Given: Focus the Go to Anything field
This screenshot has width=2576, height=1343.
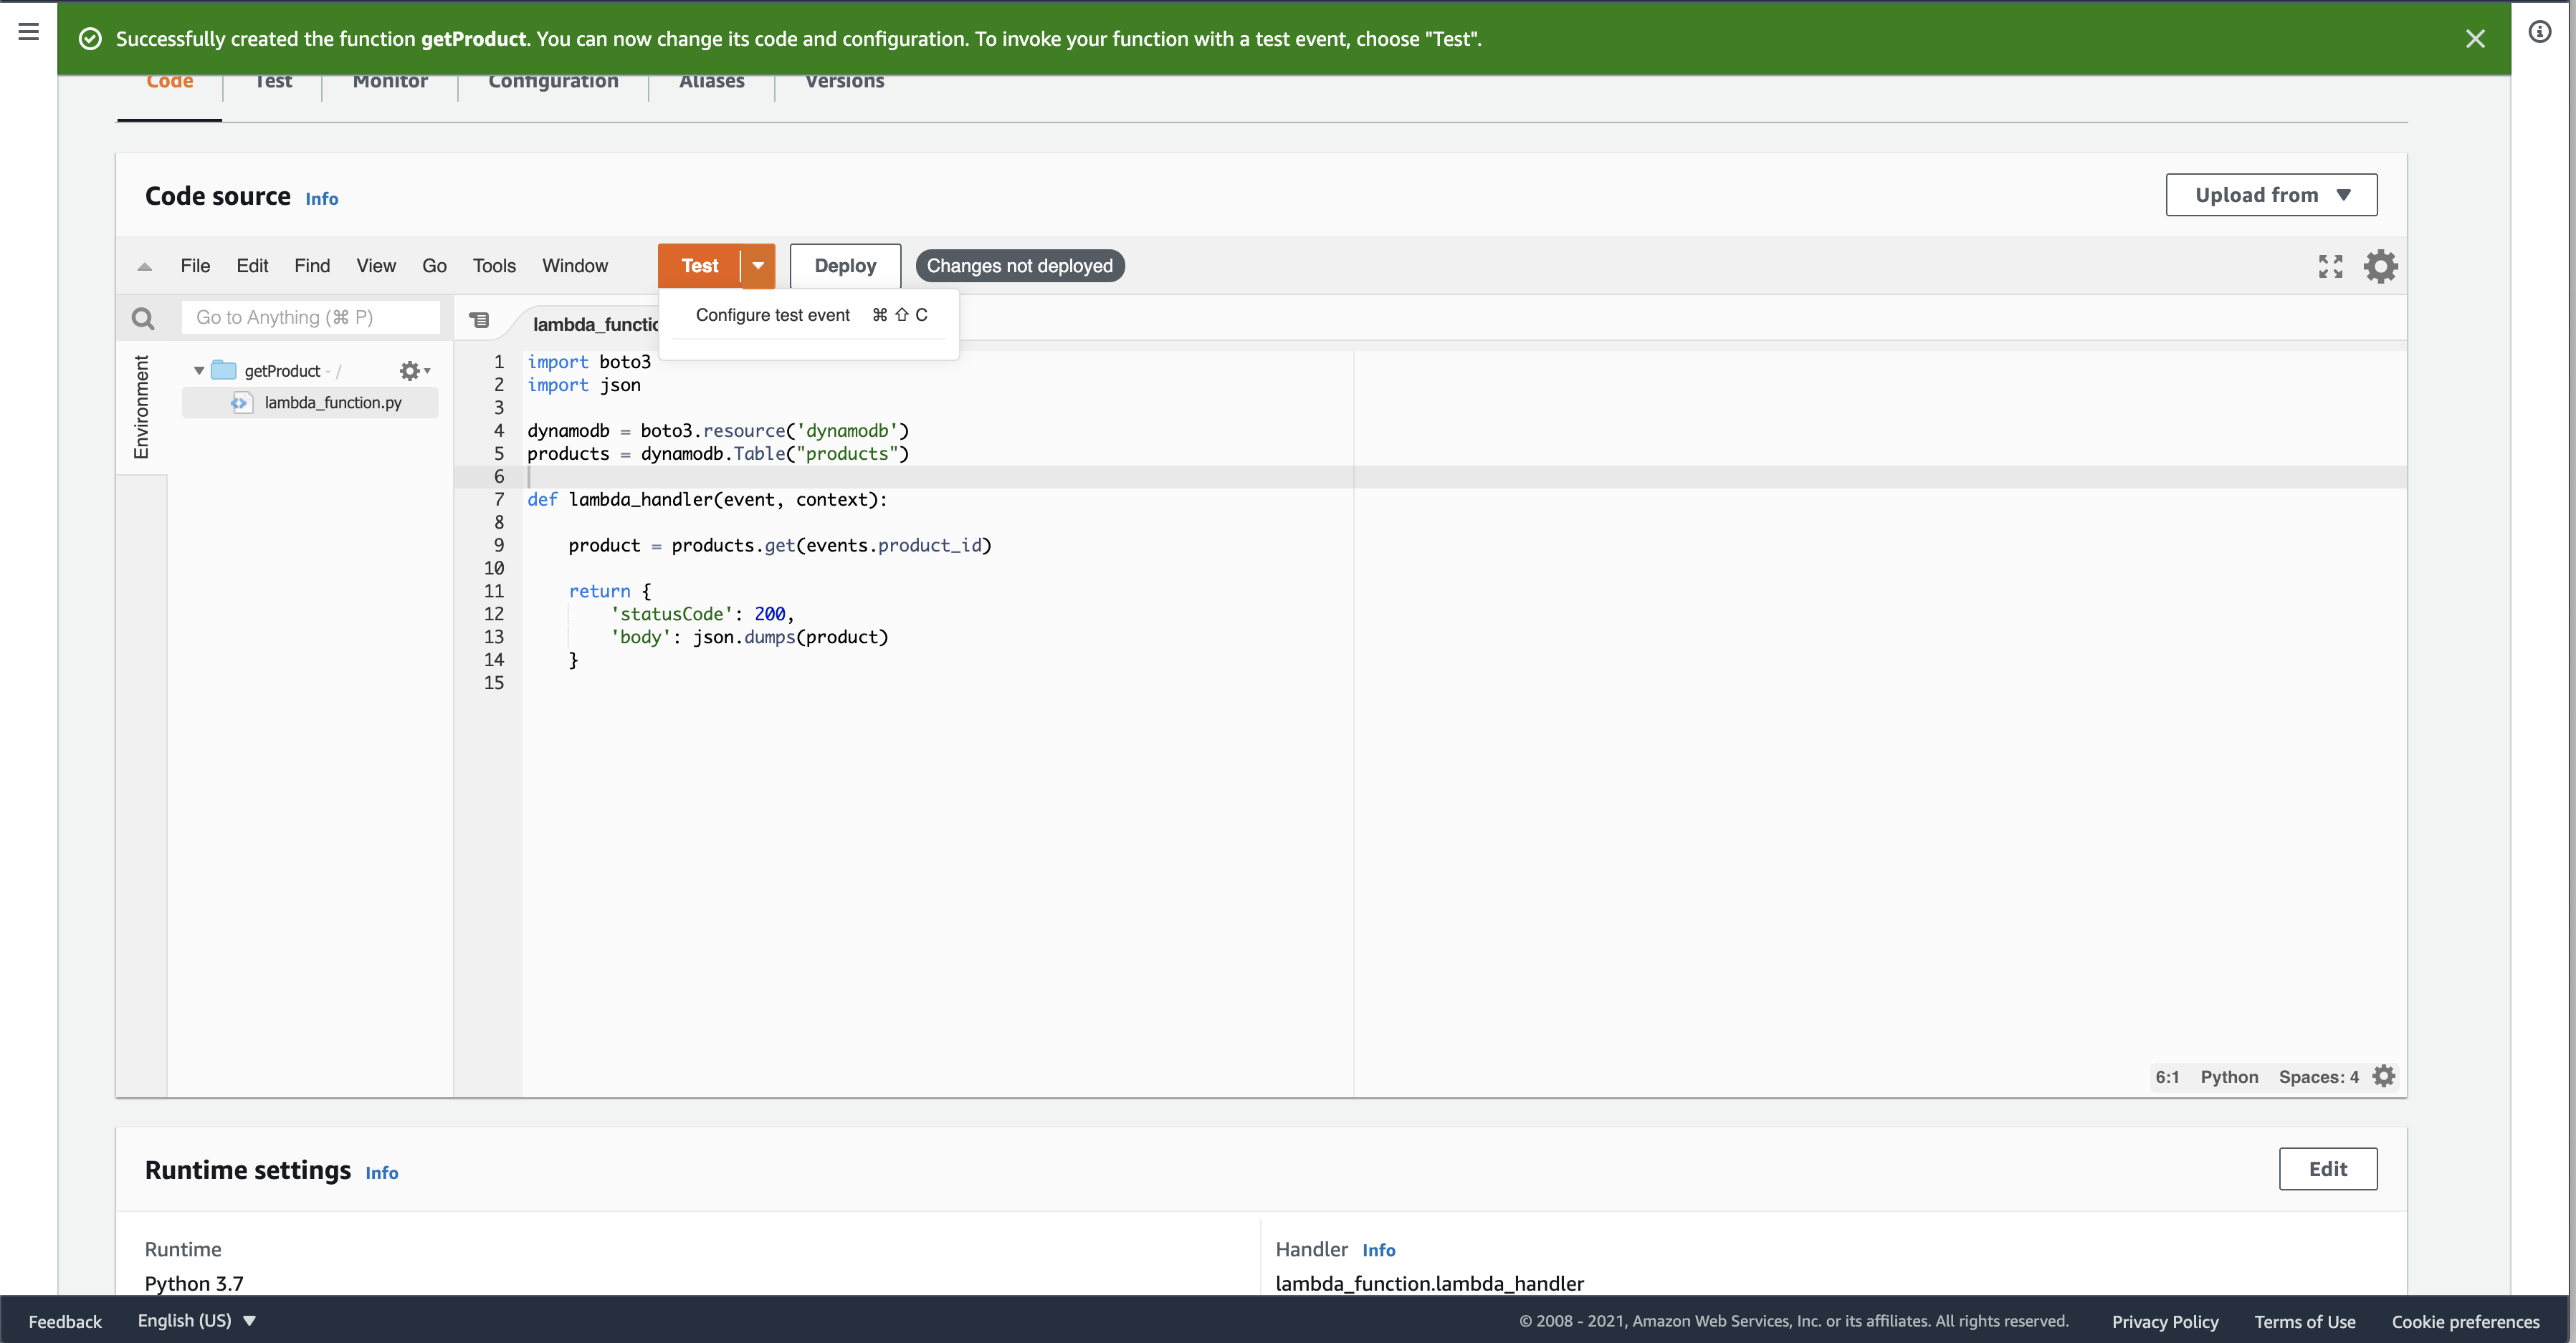Looking at the screenshot, I should (311, 318).
